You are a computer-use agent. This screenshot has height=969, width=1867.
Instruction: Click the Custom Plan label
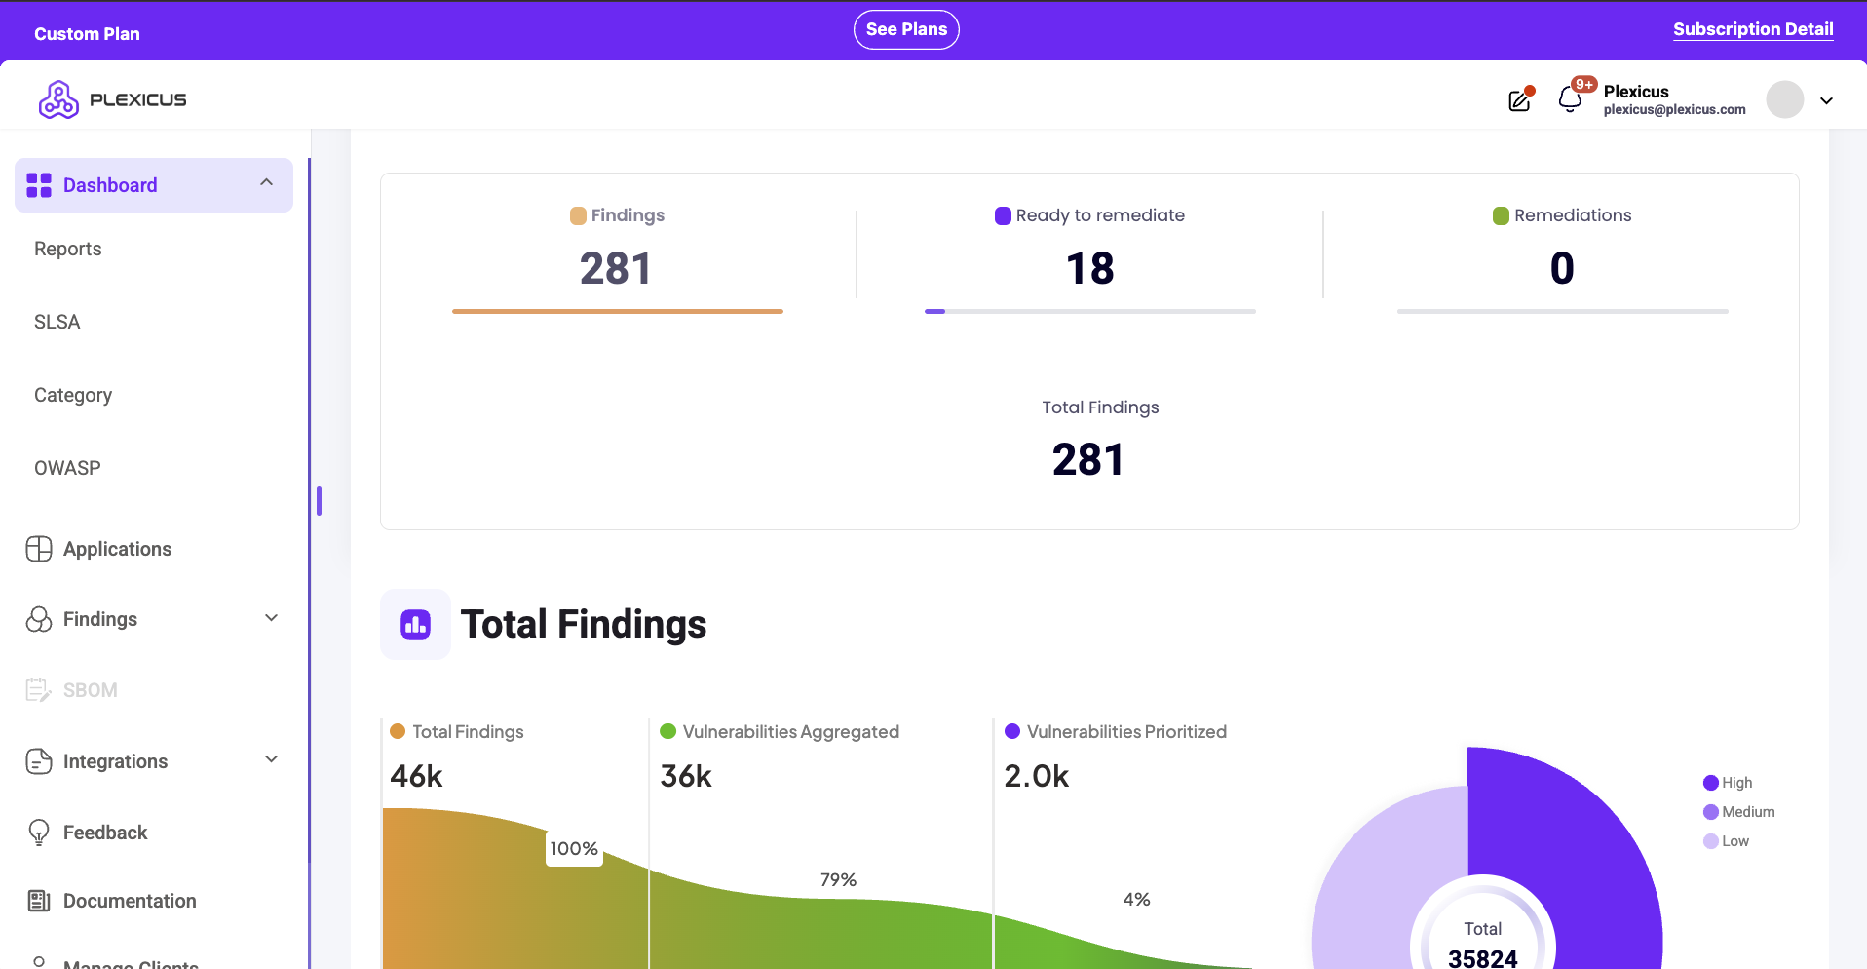coord(88,34)
